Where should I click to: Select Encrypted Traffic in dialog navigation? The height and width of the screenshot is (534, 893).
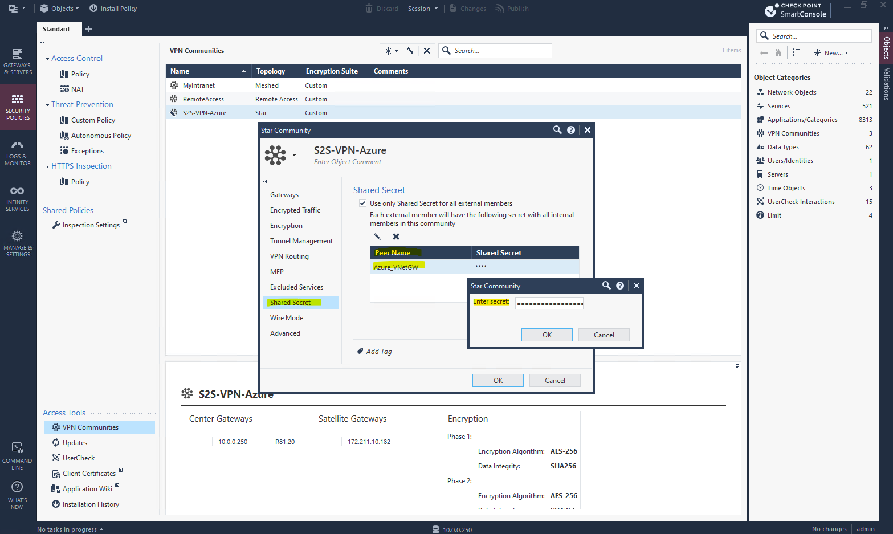click(x=295, y=210)
